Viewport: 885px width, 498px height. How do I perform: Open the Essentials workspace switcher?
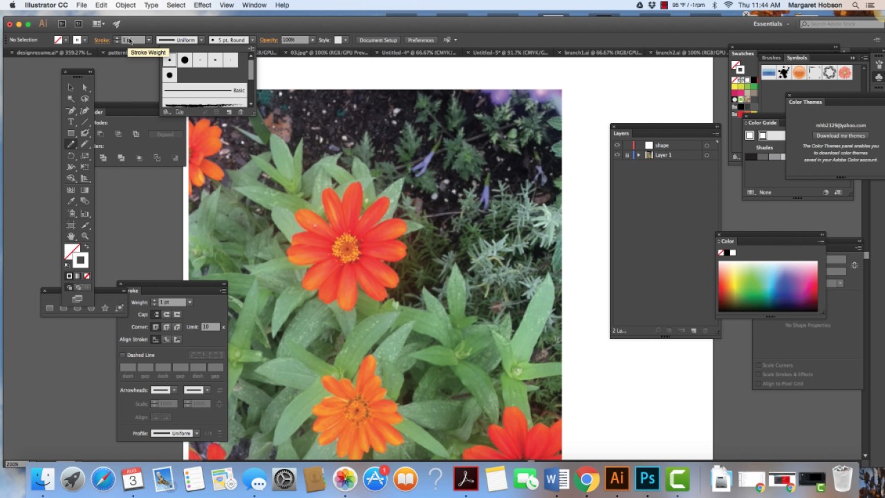[x=771, y=24]
